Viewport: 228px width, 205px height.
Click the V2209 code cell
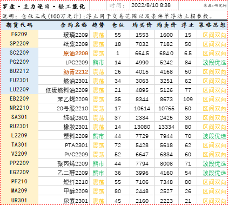(x=19, y=154)
